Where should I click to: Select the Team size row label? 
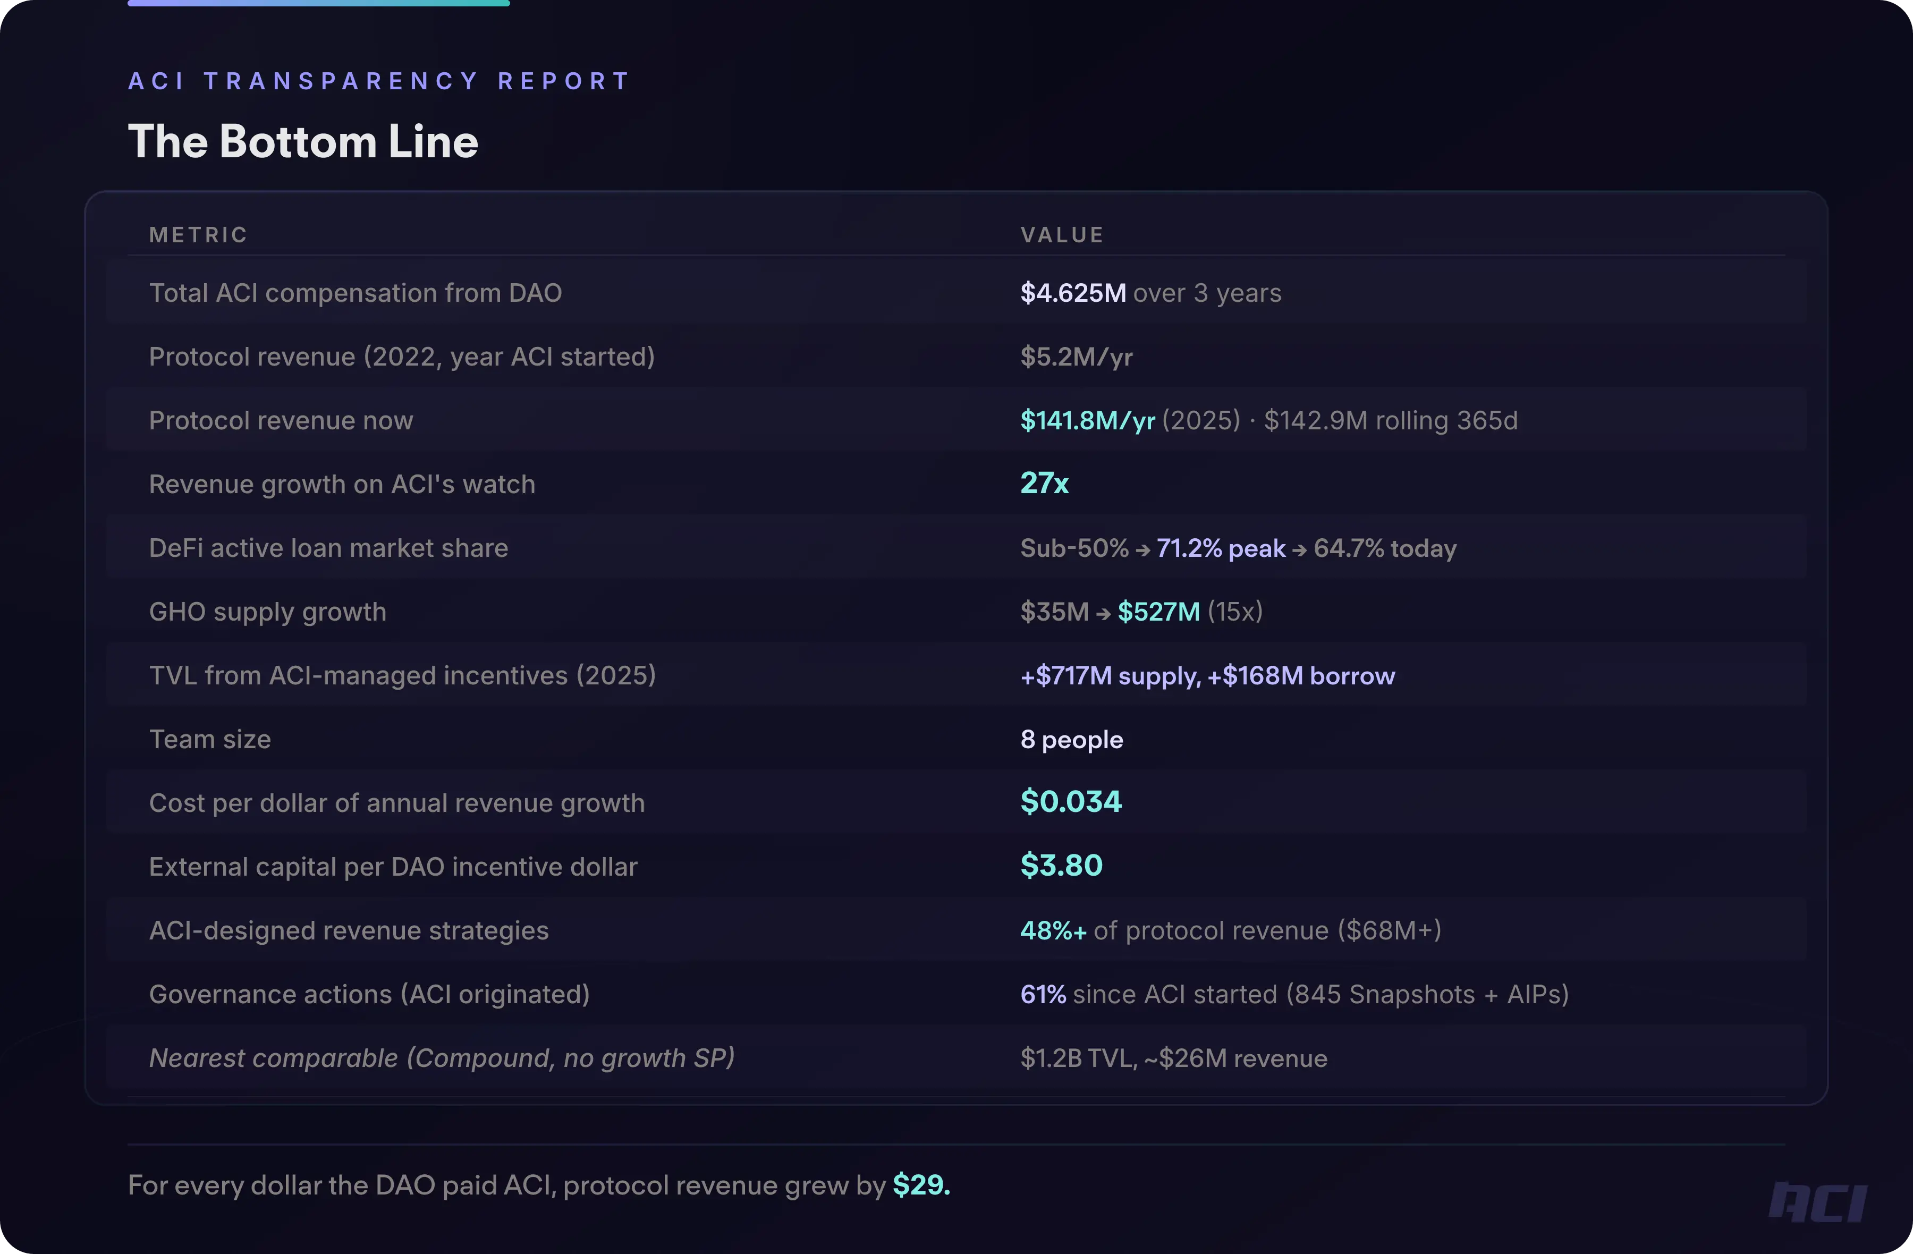210,740
